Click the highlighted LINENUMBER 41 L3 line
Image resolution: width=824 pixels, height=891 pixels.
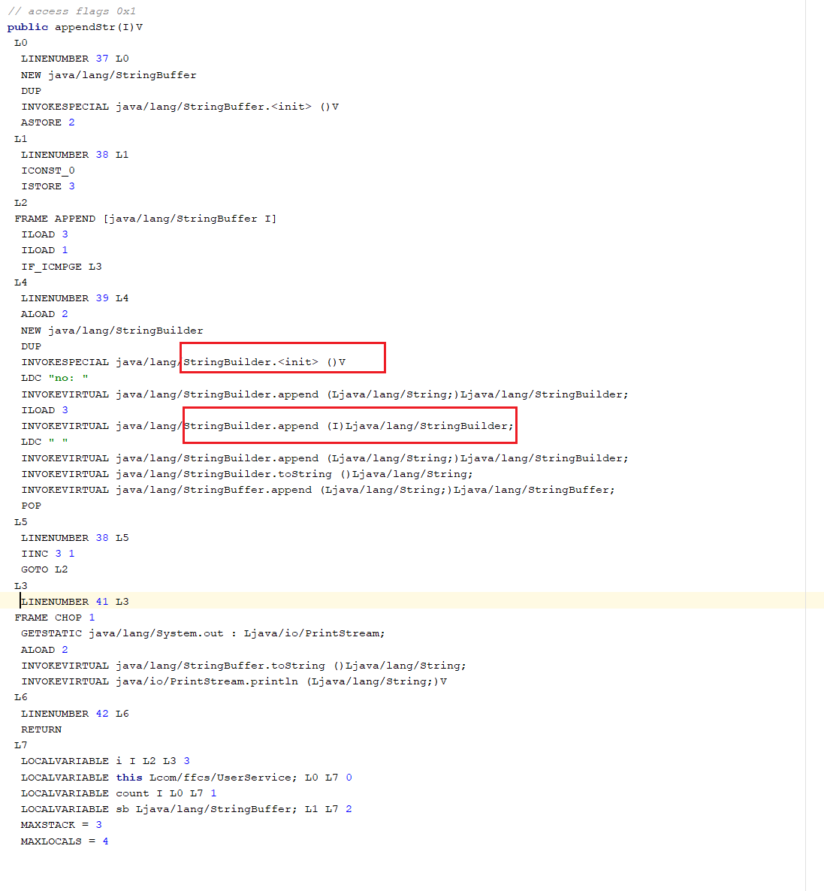pos(74,602)
